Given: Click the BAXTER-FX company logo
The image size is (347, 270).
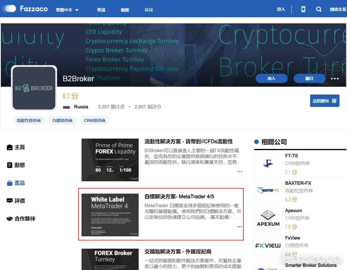Looking at the screenshot, I should coord(268,190).
